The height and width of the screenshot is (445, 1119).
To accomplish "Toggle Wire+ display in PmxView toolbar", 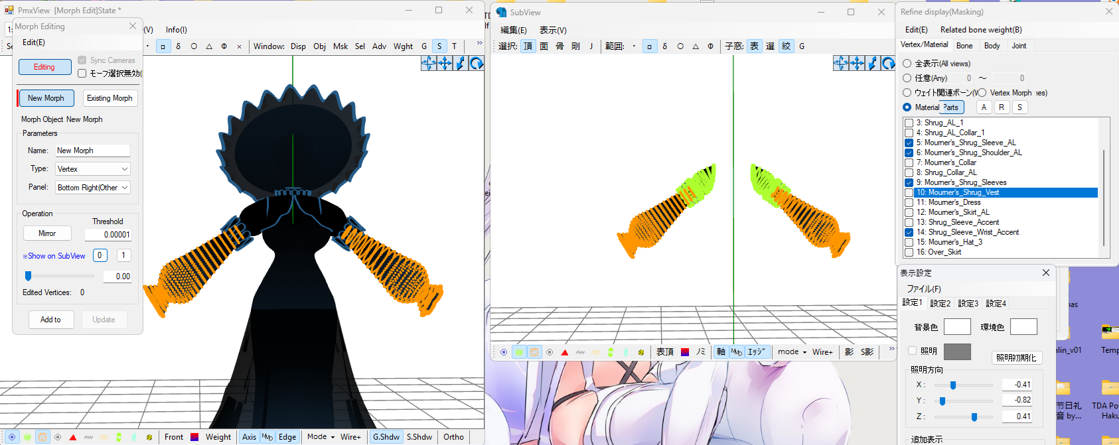I will click(x=350, y=437).
